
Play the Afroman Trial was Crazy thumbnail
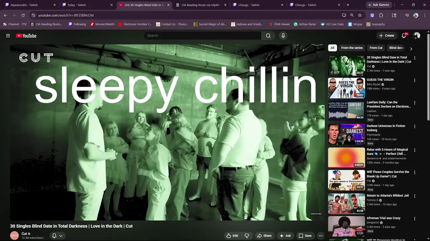(x=346, y=226)
